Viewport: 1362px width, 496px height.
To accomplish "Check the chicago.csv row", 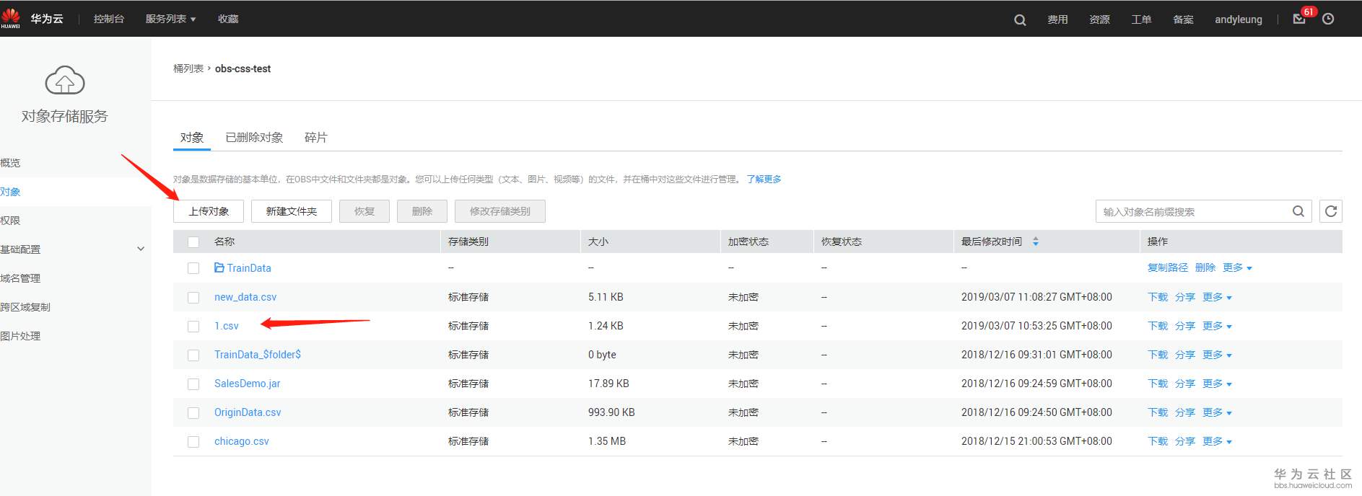I will 193,441.
